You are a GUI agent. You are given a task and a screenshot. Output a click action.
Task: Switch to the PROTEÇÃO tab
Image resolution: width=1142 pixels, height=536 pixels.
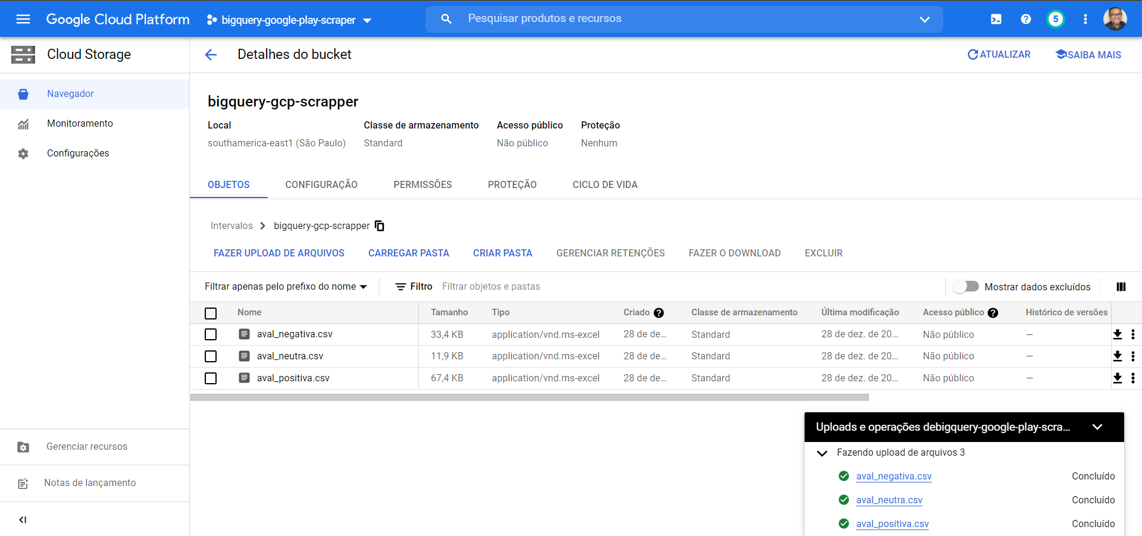tap(512, 184)
